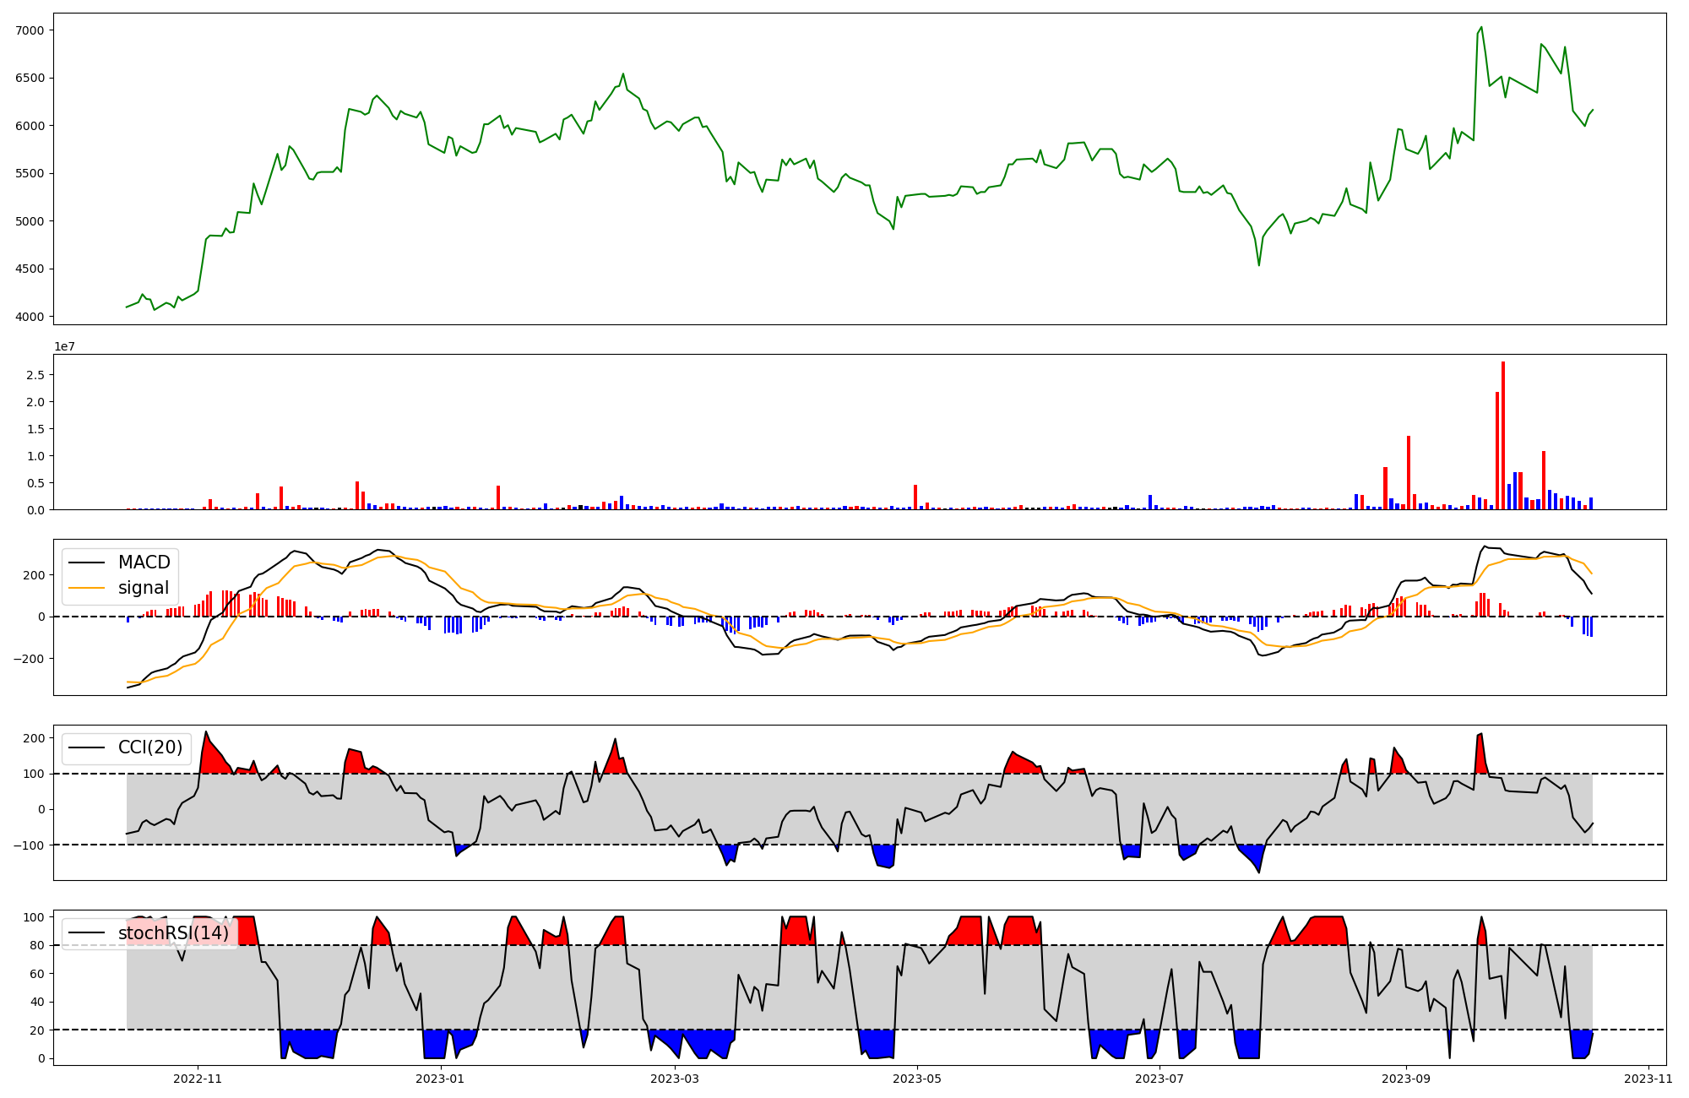Click the CCI(20) legend label
The image size is (1689, 1098).
149,747
